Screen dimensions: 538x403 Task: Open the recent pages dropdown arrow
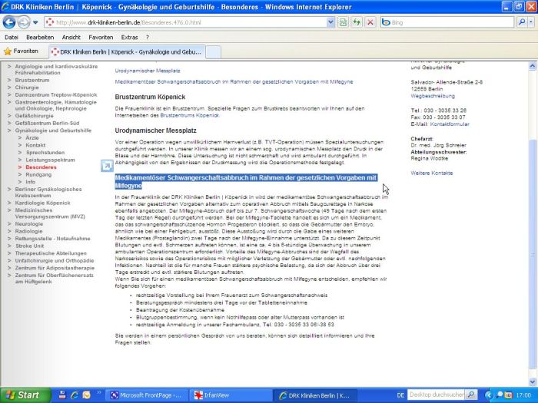tap(35, 22)
